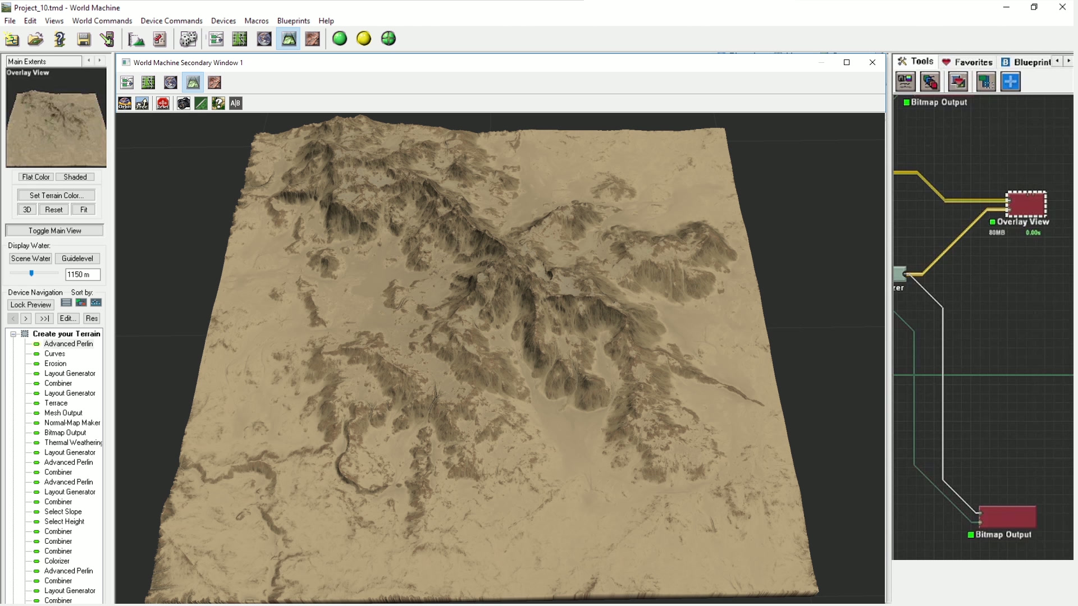
Task: Select the 3D View mountain icon in the main toolbar
Action: click(289, 39)
